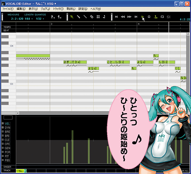Click the long sustained note with vibrato
Viewport: 191px width, 174px height.
(x=33, y=56)
